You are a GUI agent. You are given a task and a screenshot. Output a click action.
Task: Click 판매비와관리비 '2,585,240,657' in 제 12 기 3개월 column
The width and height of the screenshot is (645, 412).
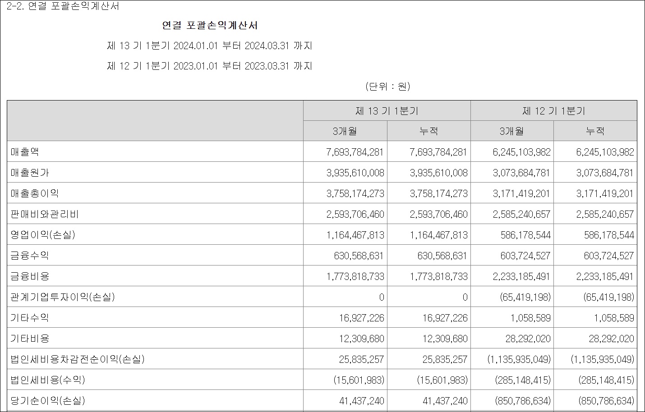(521, 215)
